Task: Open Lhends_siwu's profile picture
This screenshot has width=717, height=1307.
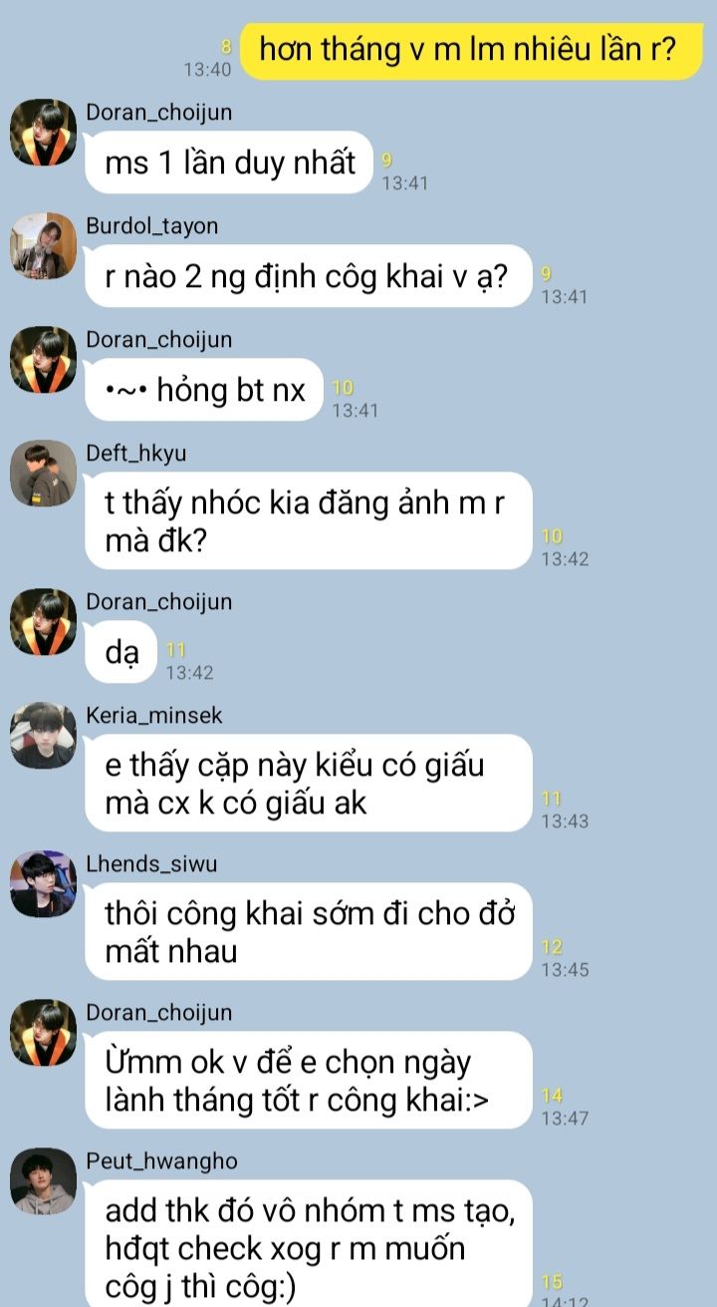Action: click(44, 884)
